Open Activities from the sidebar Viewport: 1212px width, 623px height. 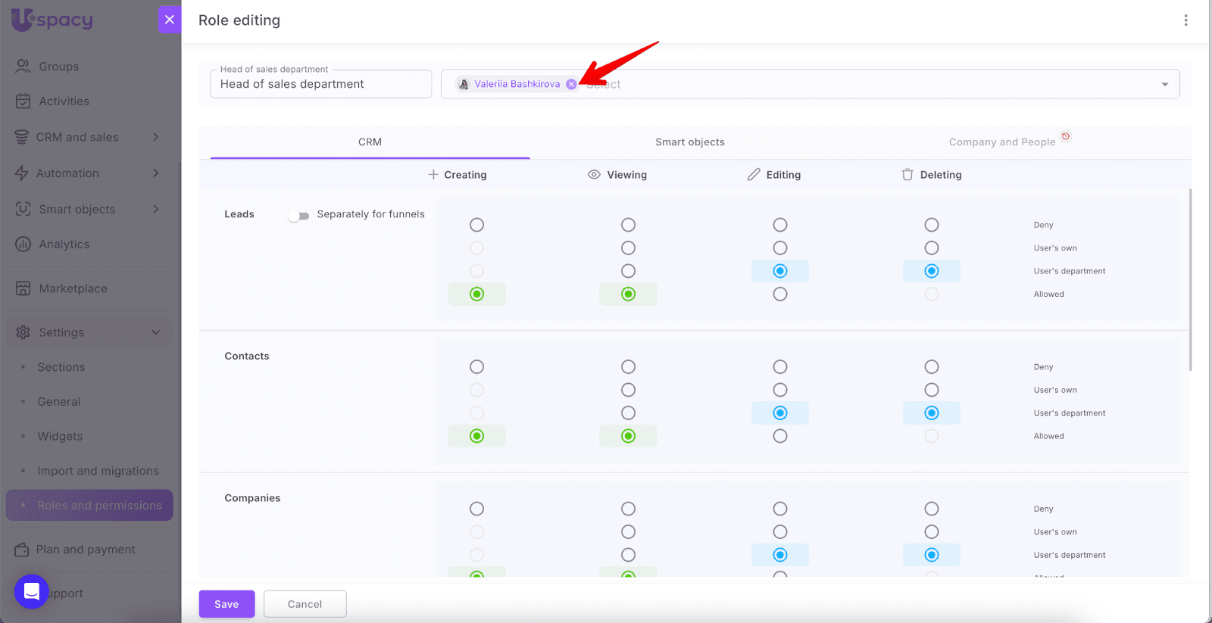[x=64, y=101]
